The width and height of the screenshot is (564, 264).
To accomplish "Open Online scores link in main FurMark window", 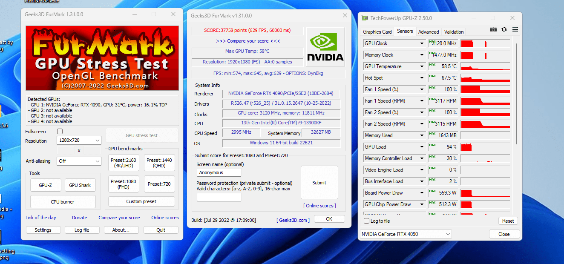I will tap(165, 218).
